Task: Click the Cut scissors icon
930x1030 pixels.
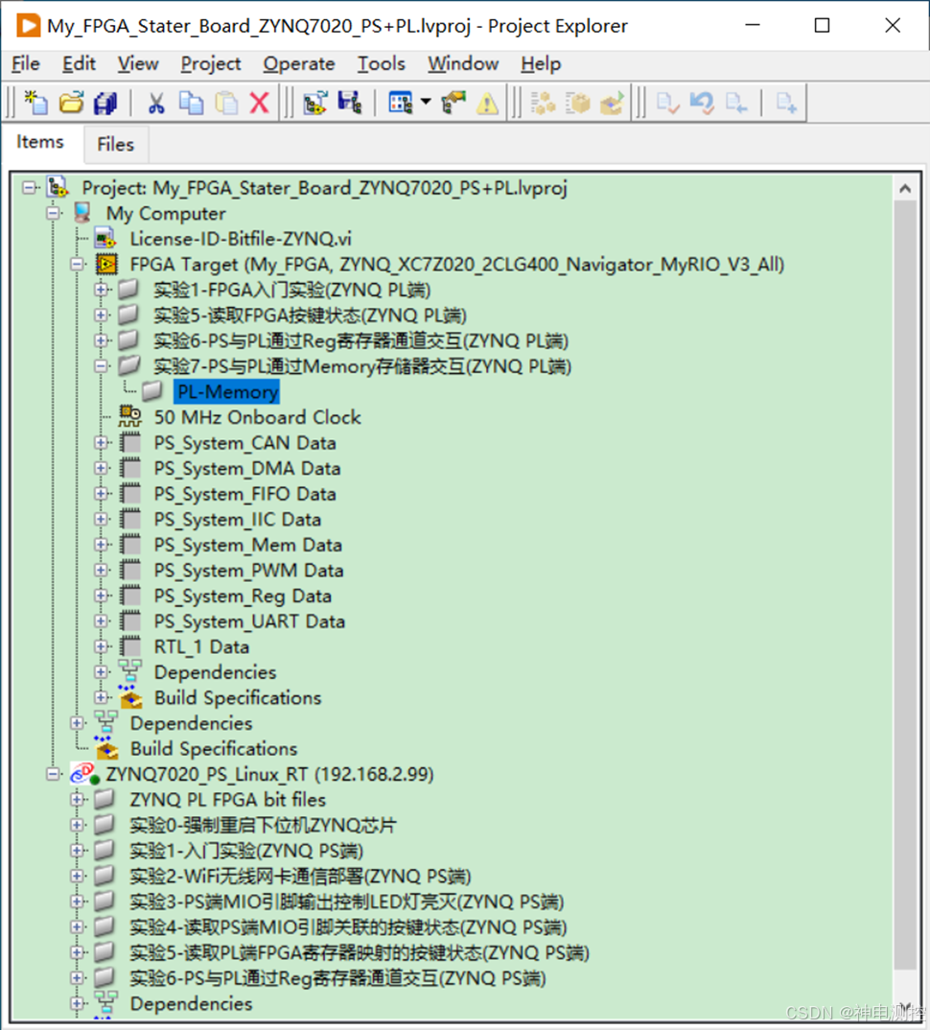Action: click(155, 104)
